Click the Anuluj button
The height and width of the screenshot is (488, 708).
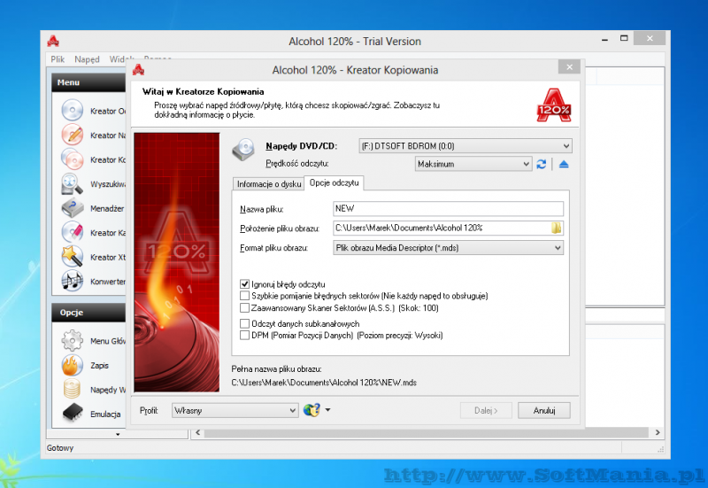[x=544, y=410]
